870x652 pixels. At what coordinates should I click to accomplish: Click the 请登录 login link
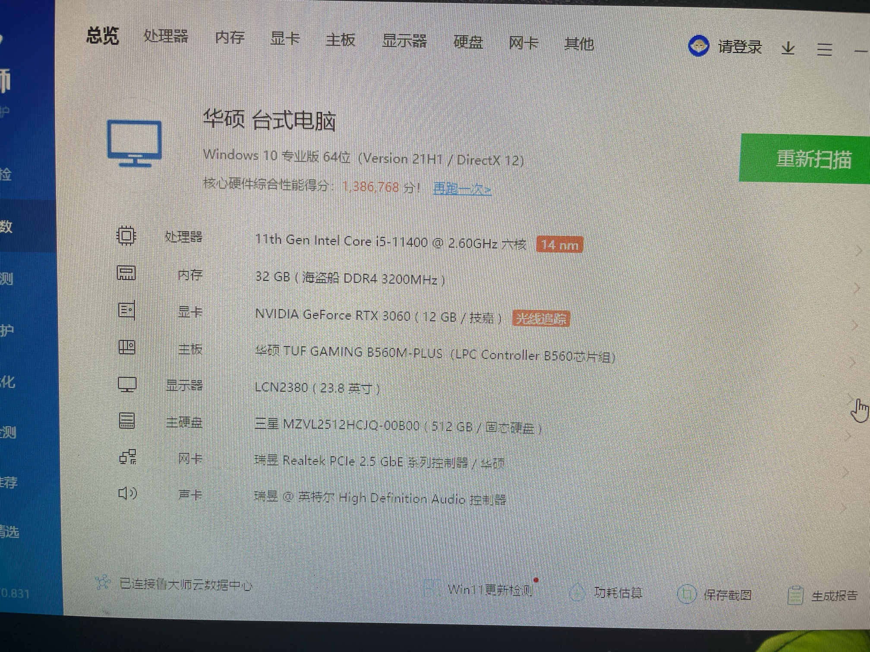[740, 47]
